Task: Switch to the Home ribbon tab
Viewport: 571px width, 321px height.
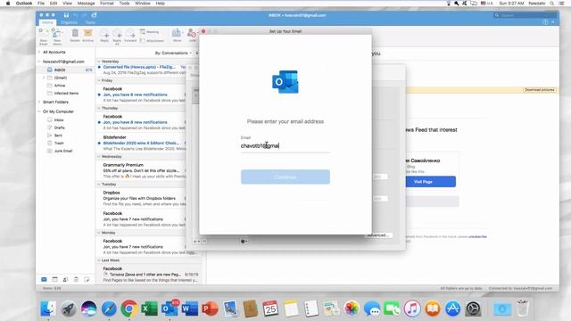Action: 47,22
